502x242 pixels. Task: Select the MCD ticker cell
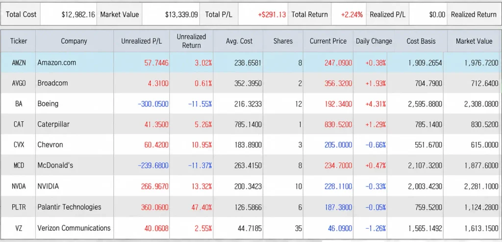click(x=19, y=165)
